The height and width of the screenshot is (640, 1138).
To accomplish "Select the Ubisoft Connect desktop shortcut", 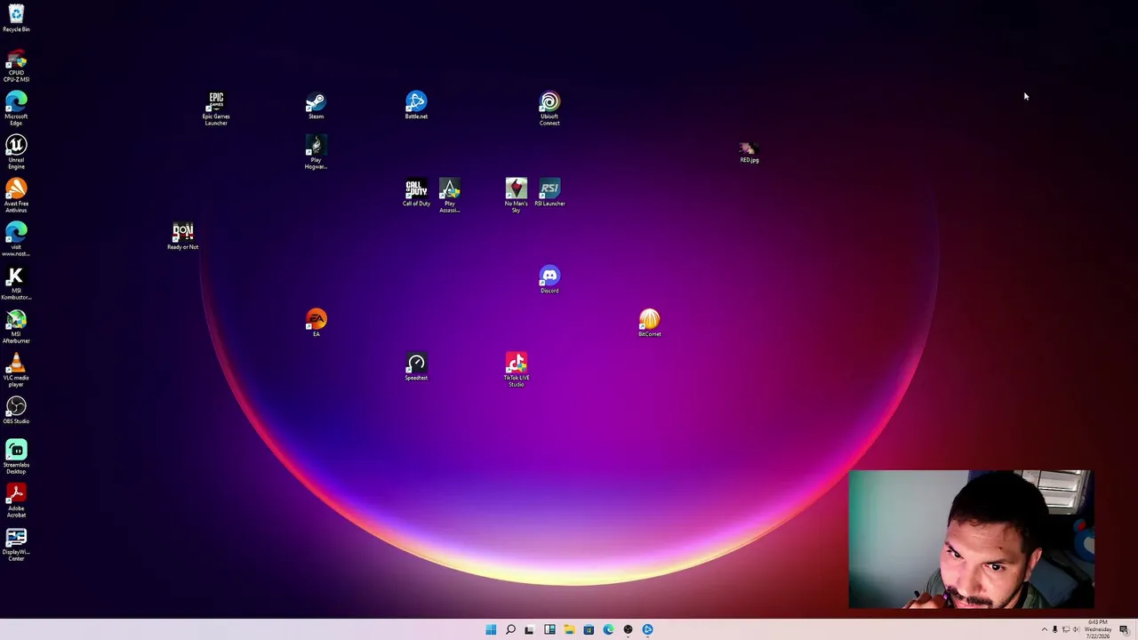I will (549, 108).
